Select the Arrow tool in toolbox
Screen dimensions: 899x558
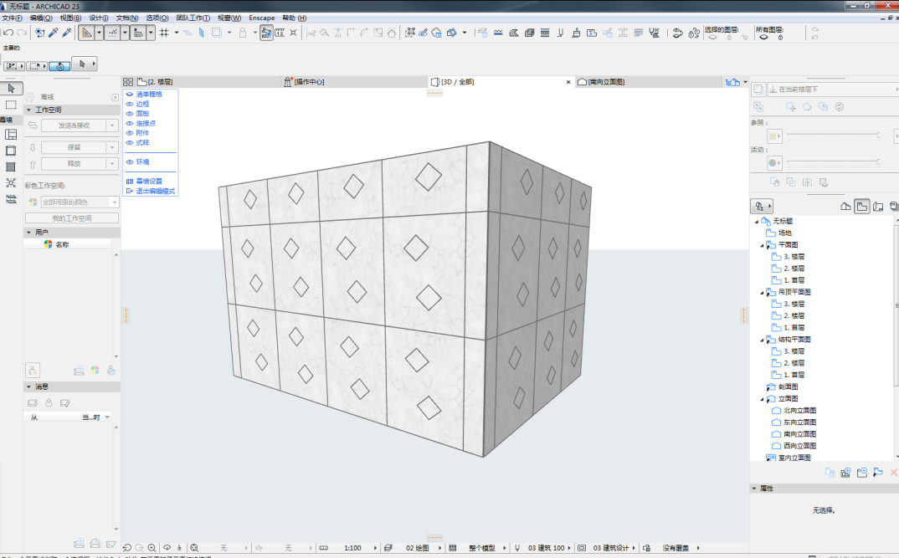point(11,88)
